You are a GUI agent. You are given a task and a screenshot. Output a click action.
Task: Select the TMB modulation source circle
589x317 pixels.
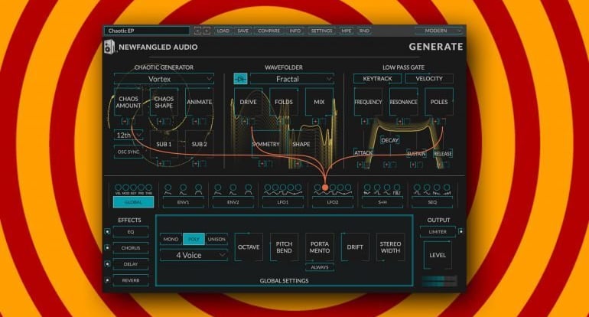tap(148, 188)
